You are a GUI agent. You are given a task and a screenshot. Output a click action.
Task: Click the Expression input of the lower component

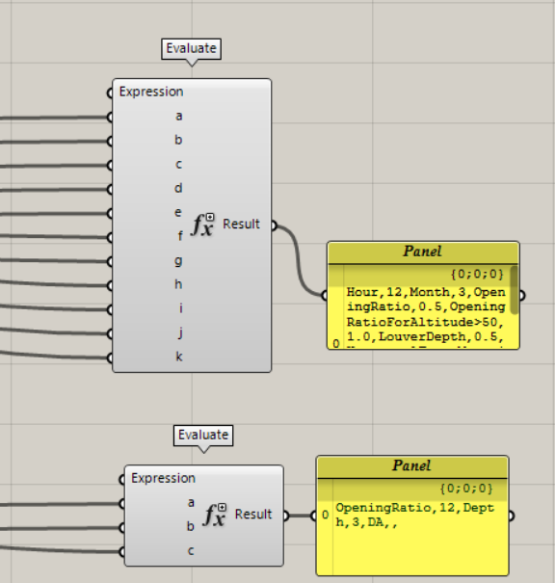[163, 478]
